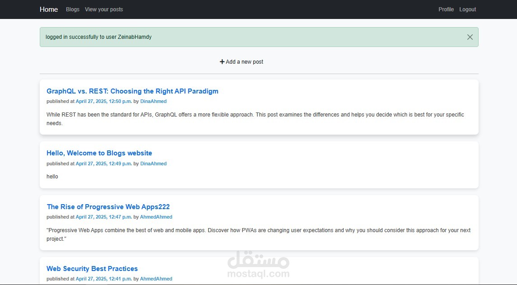View author AhmedAhmed on Web Security post
This screenshot has width=517, height=285.
[x=156, y=279]
